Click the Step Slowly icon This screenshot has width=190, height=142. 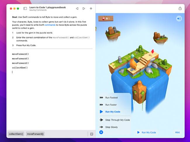(101, 127)
